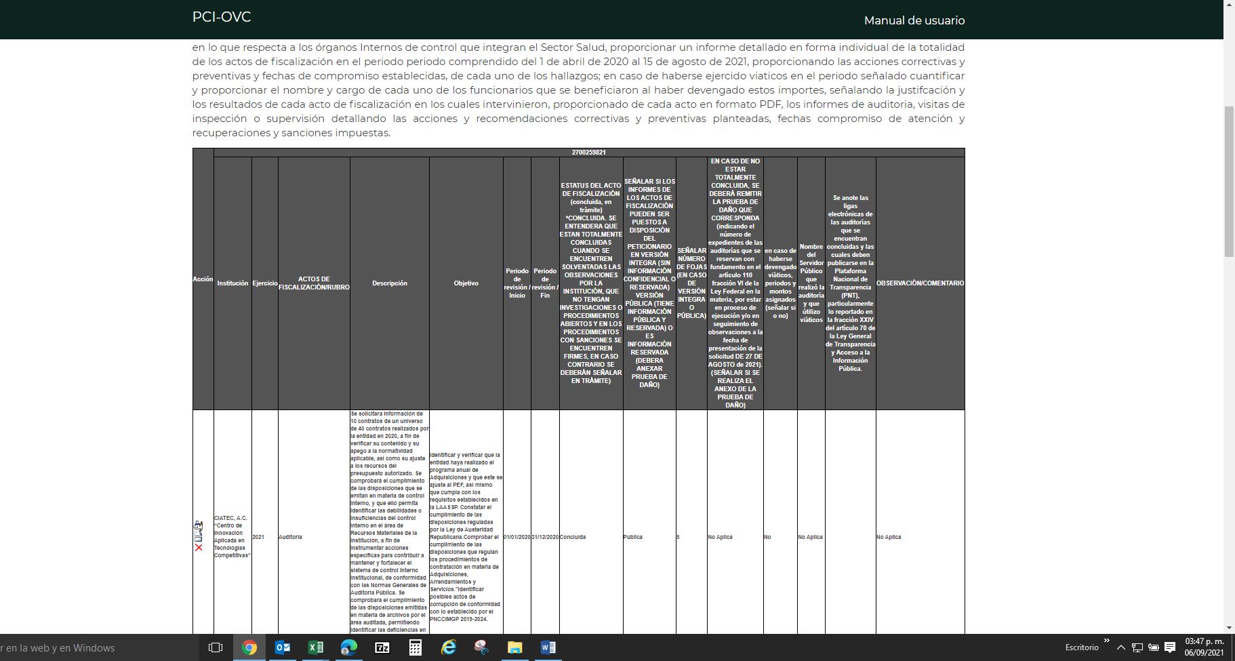Open the Manual de usuario link

[x=914, y=20]
